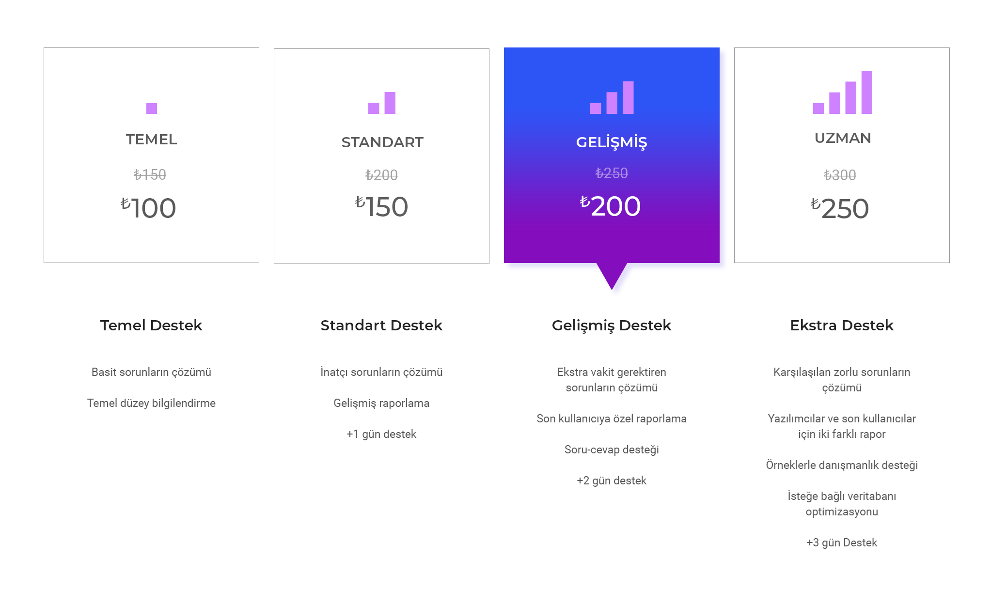Choose the UZMAN plan heading
991x605 pixels.
pos(842,138)
